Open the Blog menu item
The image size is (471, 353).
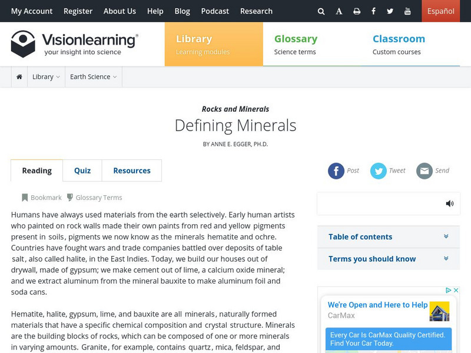[183, 11]
